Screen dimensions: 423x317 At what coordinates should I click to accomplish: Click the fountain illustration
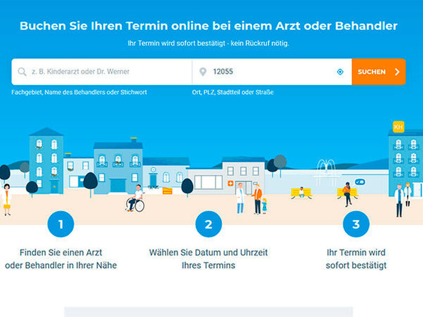pyautogui.click(x=326, y=172)
